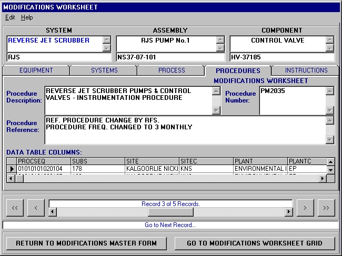This screenshot has width=342, height=256.
Task: Click data table vertical scroll up arrow
Action: 330,162
